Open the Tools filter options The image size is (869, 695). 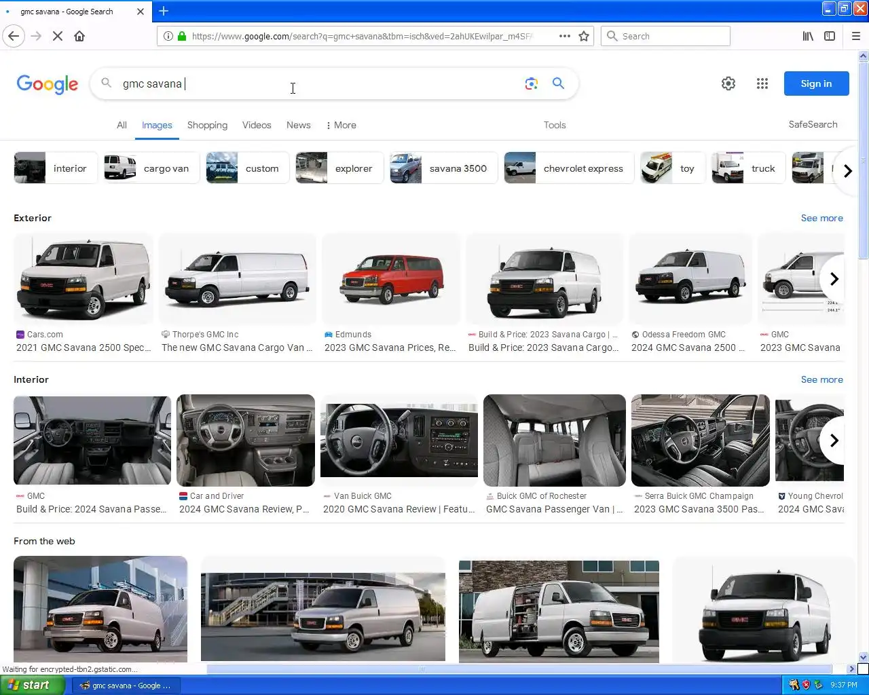pyautogui.click(x=555, y=125)
